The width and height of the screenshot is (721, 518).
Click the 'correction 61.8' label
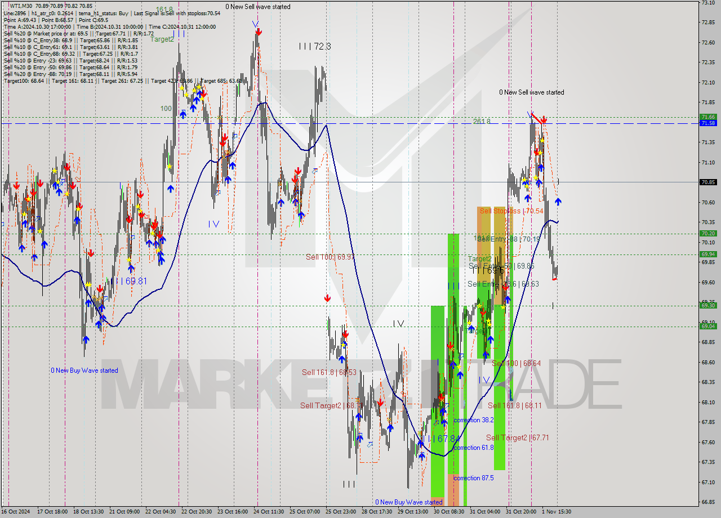(474, 448)
